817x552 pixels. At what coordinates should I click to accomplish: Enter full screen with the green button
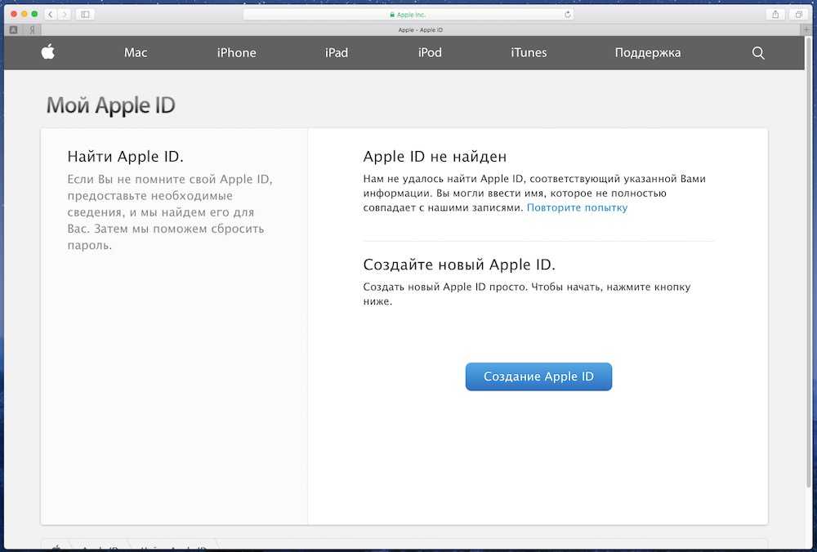pos(34,14)
